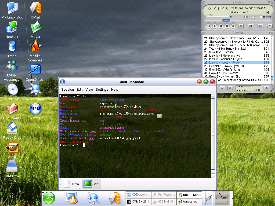Pause playback in xTunes

pyautogui.click(x=221, y=26)
